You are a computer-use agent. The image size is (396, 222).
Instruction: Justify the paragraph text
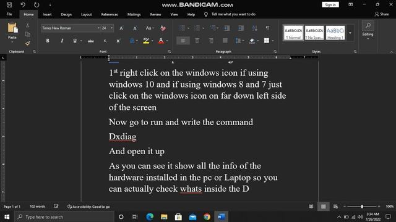pyautogui.click(x=225, y=41)
